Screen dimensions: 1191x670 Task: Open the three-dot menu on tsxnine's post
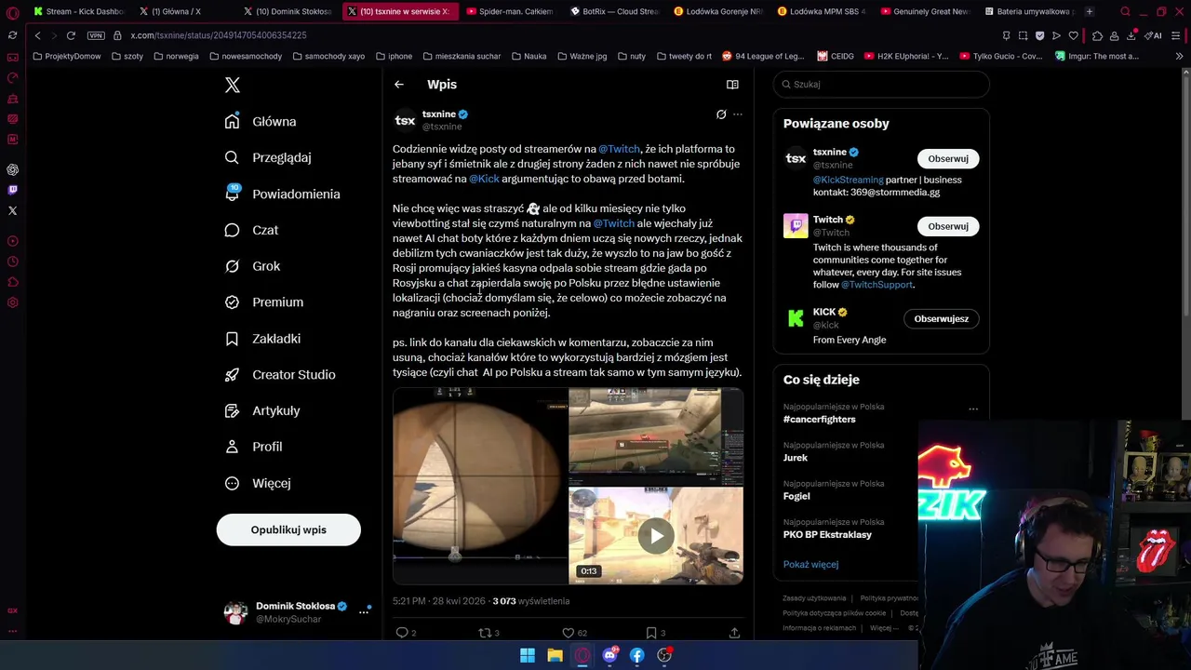point(738,114)
